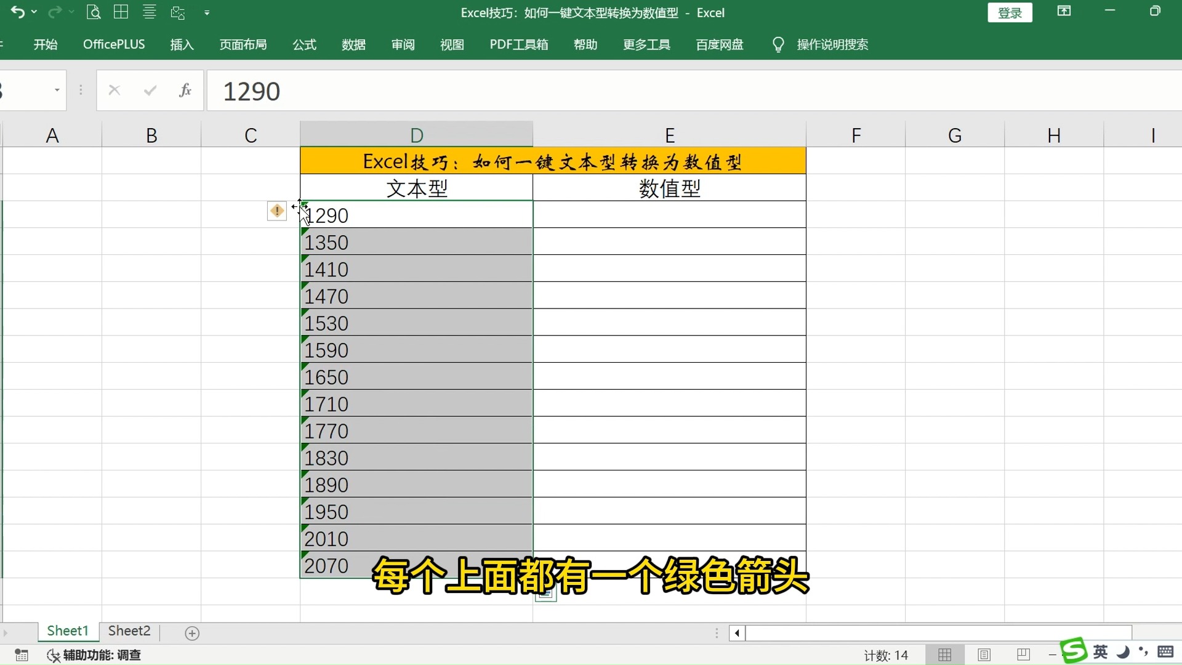The image size is (1182, 665).
Task: Click the horizontal scrollbar track
Action: point(939,633)
